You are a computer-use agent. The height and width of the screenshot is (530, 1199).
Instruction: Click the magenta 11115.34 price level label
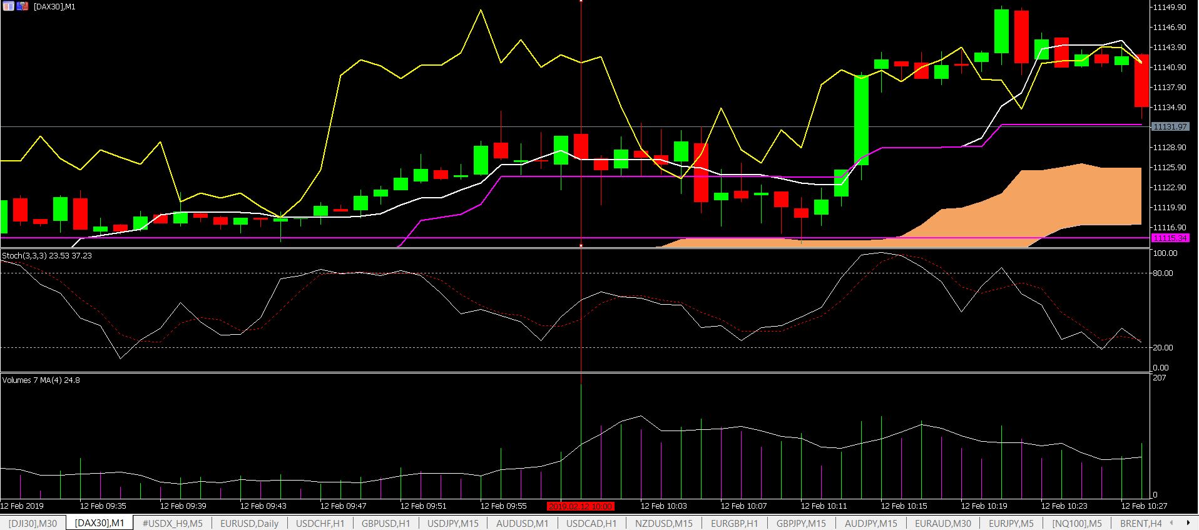click(x=1170, y=238)
